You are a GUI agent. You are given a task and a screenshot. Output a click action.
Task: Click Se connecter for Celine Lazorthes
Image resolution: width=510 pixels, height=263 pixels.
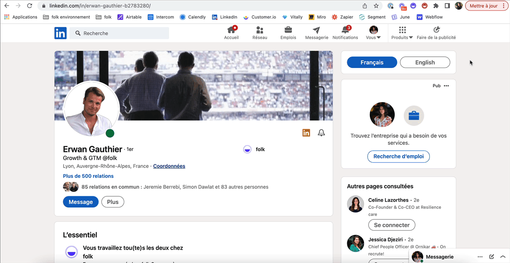(392, 225)
